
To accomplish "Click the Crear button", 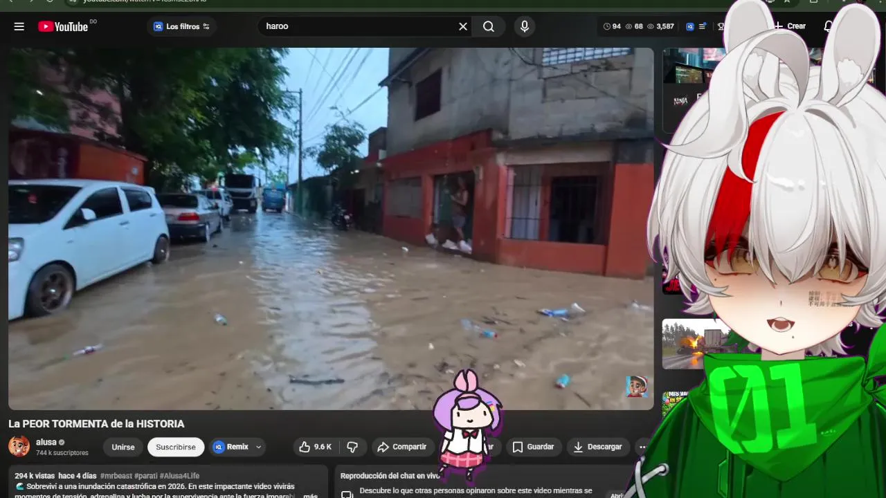I will pos(790,26).
